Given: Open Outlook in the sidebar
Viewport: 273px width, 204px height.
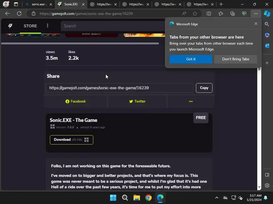Looking at the screenshot, I should [x=267, y=46].
